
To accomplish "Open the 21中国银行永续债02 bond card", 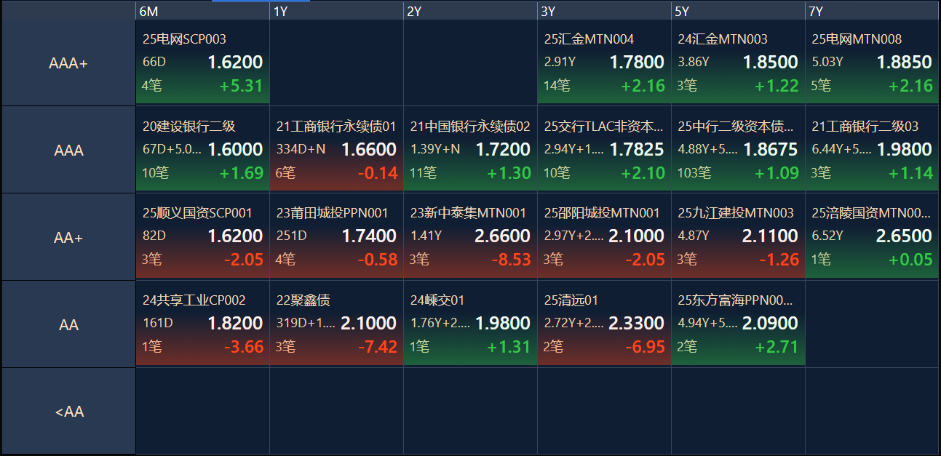I will (x=470, y=149).
